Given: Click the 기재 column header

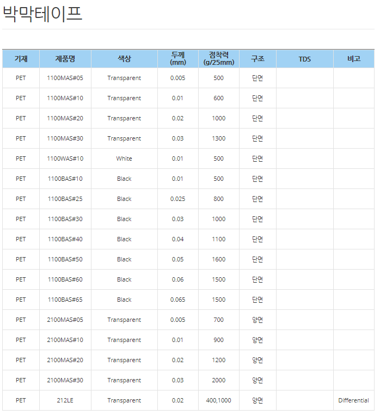Looking at the screenshot, I should coord(21,59).
